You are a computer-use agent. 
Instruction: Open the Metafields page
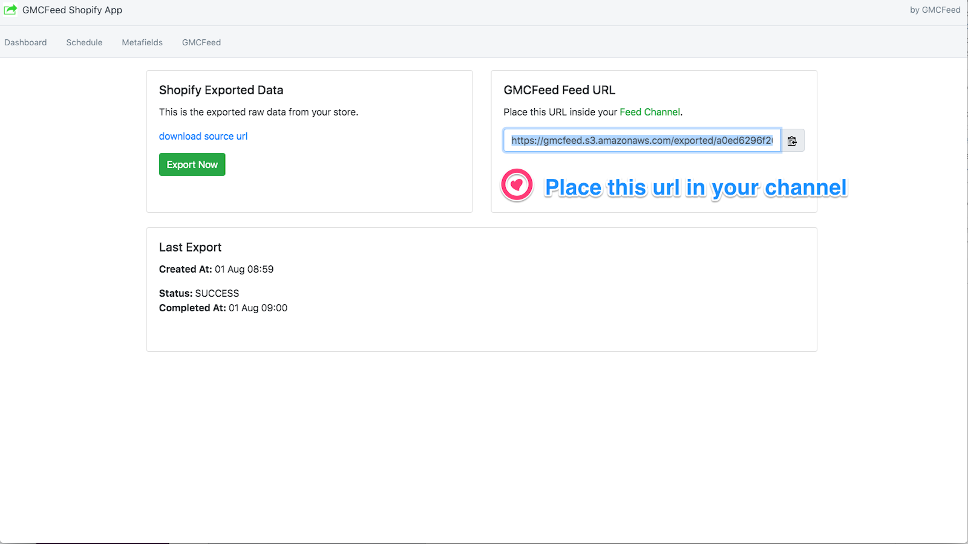[142, 42]
